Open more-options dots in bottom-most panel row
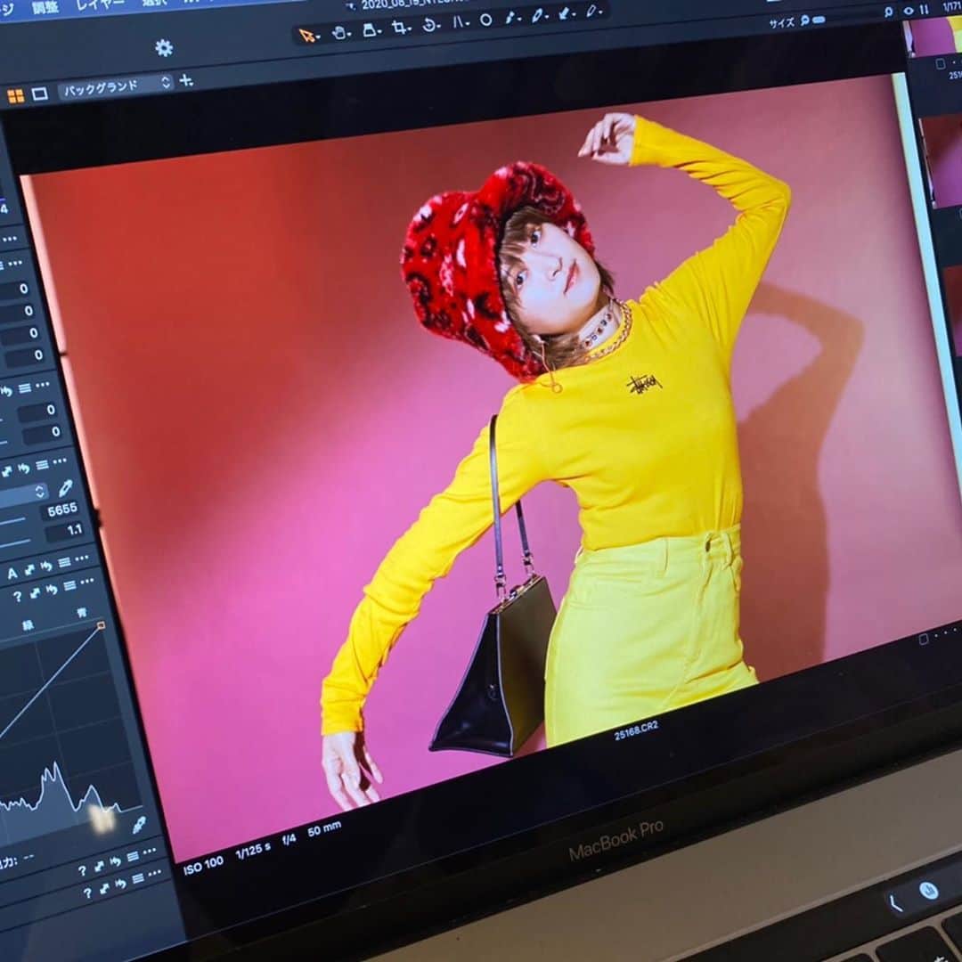Screen dimensions: 962x962 (x=155, y=874)
